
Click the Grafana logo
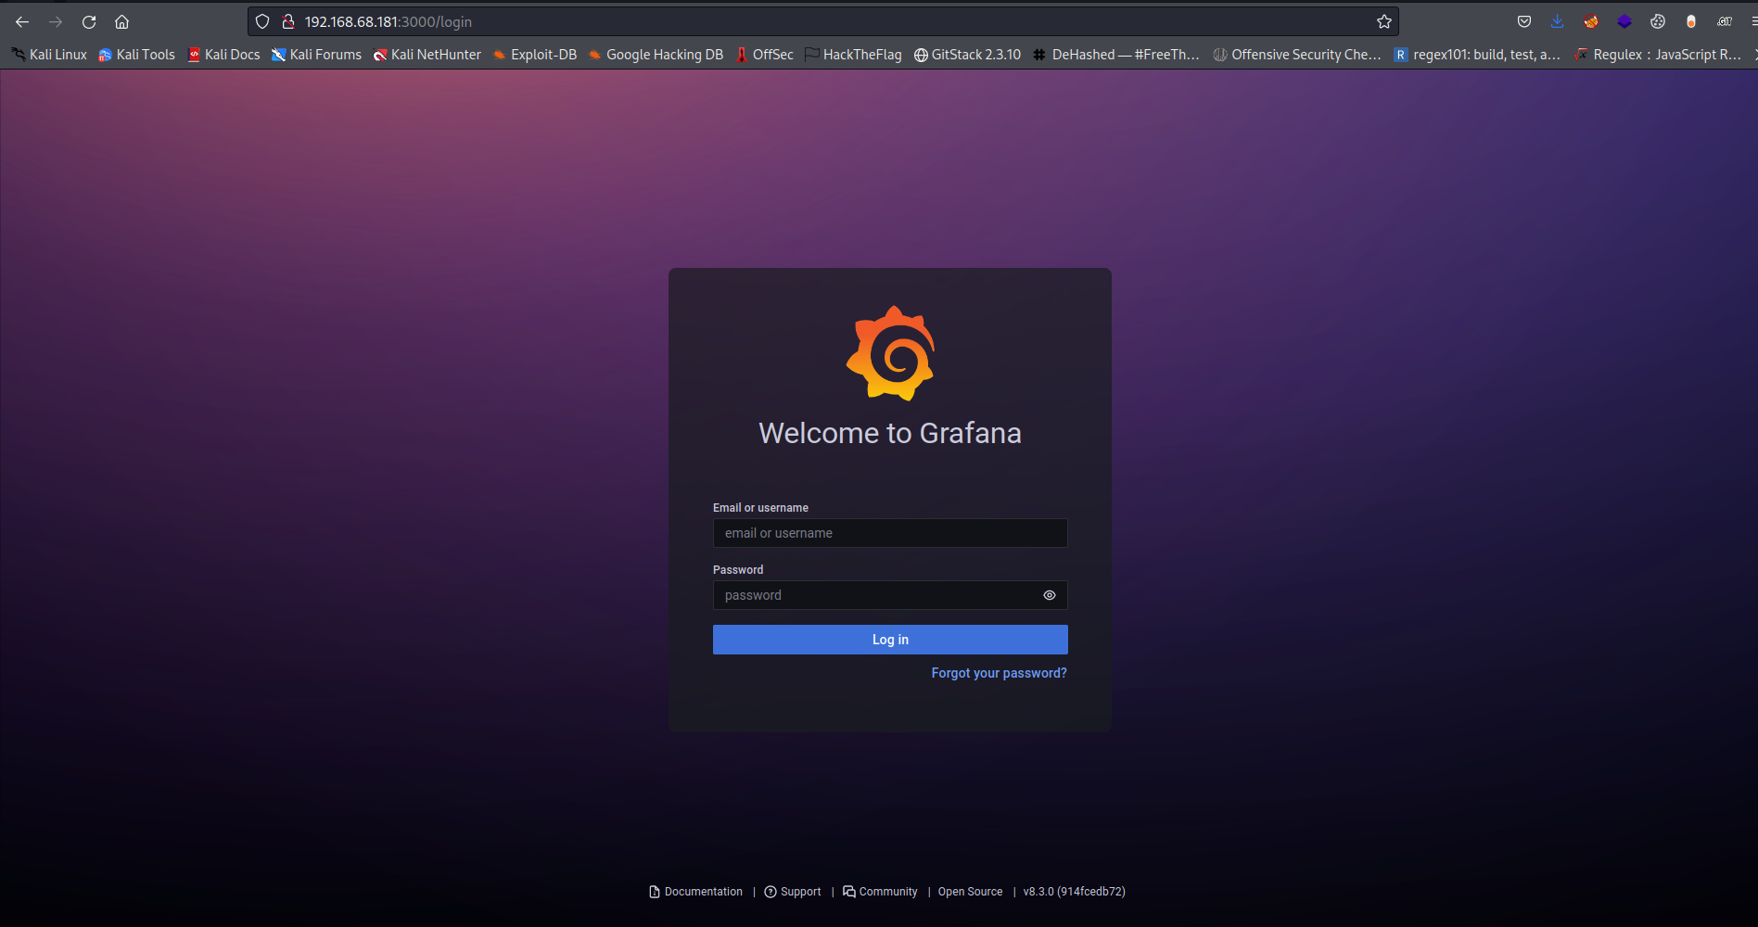coord(891,353)
